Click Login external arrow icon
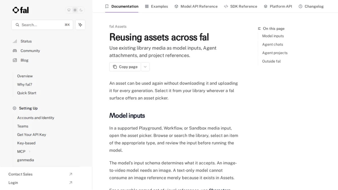Screen dimensions: 338x190 pyautogui.click(x=71, y=183)
